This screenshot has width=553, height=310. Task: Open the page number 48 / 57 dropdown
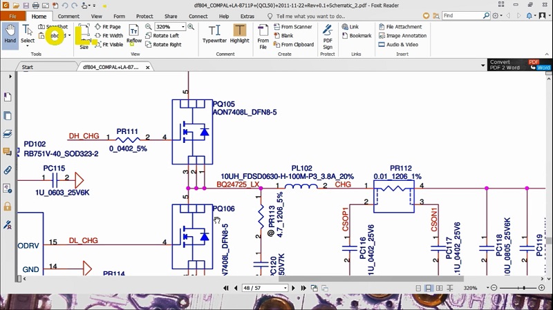(285, 288)
